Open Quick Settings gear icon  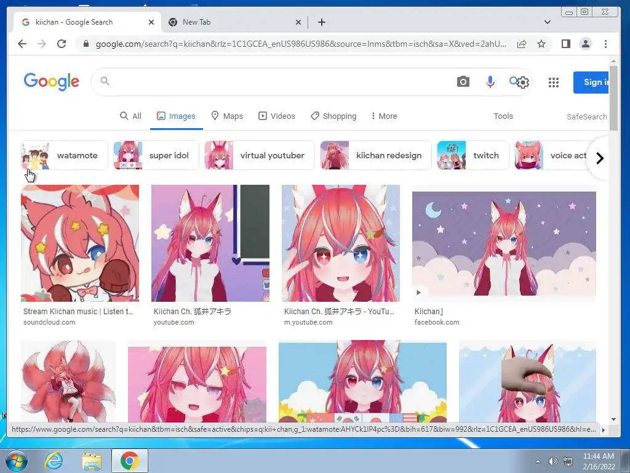coord(523,83)
